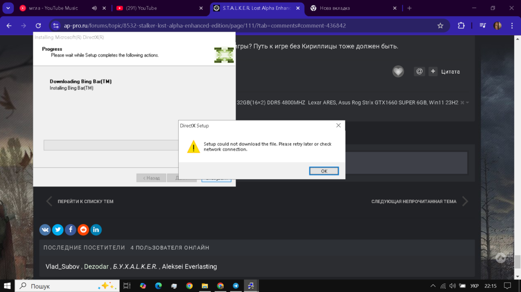Image resolution: width=521 pixels, height=292 pixels.
Task: Open the volume tray icon
Action: pos(453,286)
